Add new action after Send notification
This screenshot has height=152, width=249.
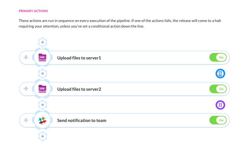click(42, 136)
